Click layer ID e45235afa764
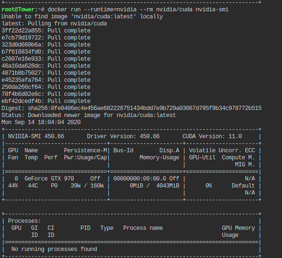The width and height of the screenshot is (282, 258). 21,80
